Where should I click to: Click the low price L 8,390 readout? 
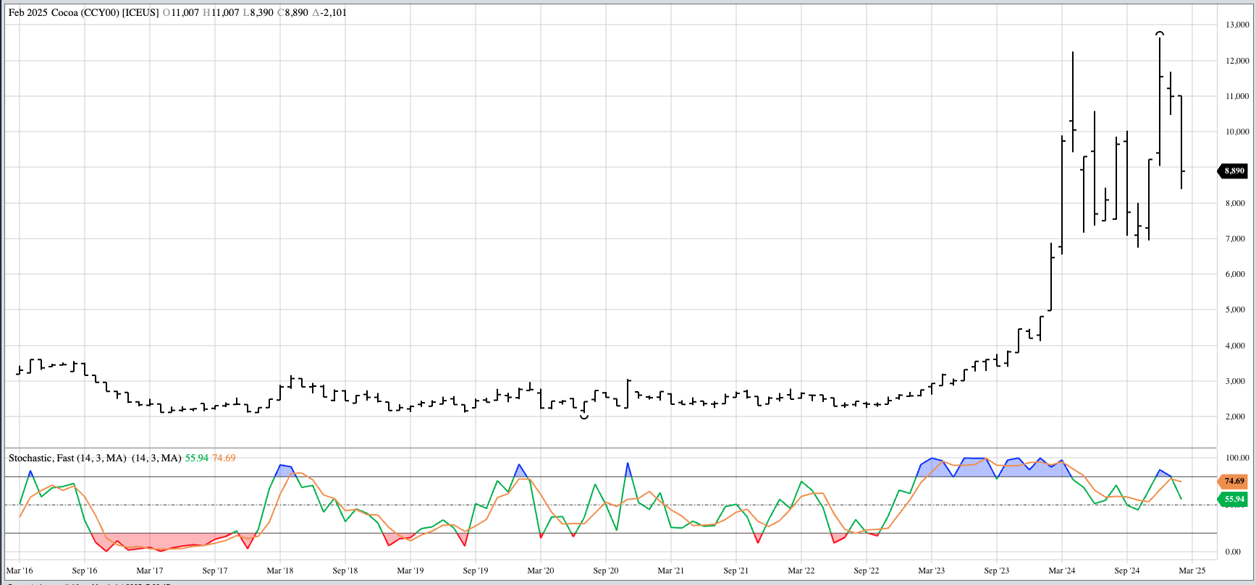[x=258, y=12]
